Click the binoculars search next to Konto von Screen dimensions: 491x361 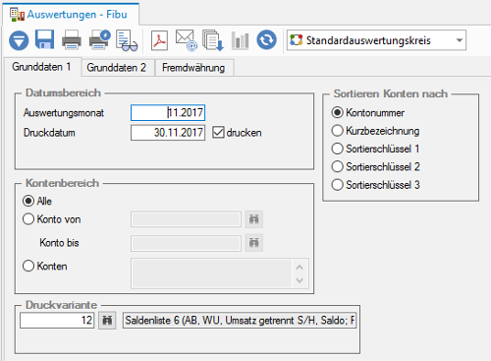click(254, 219)
